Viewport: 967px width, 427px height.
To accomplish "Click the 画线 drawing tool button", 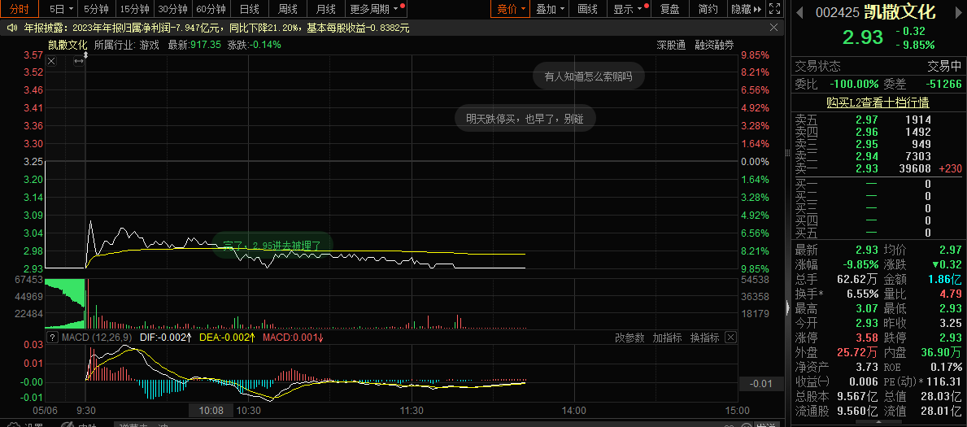I will pyautogui.click(x=587, y=9).
